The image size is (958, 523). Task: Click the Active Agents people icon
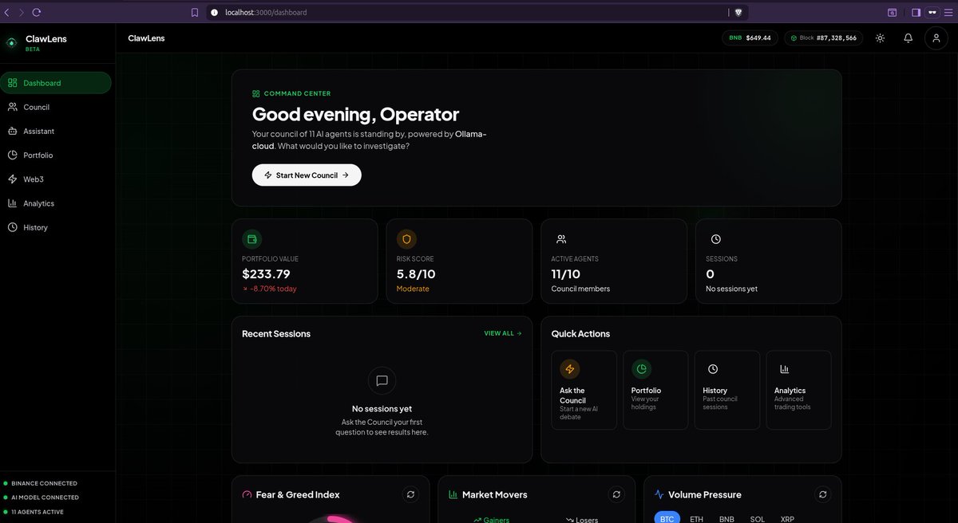click(561, 239)
